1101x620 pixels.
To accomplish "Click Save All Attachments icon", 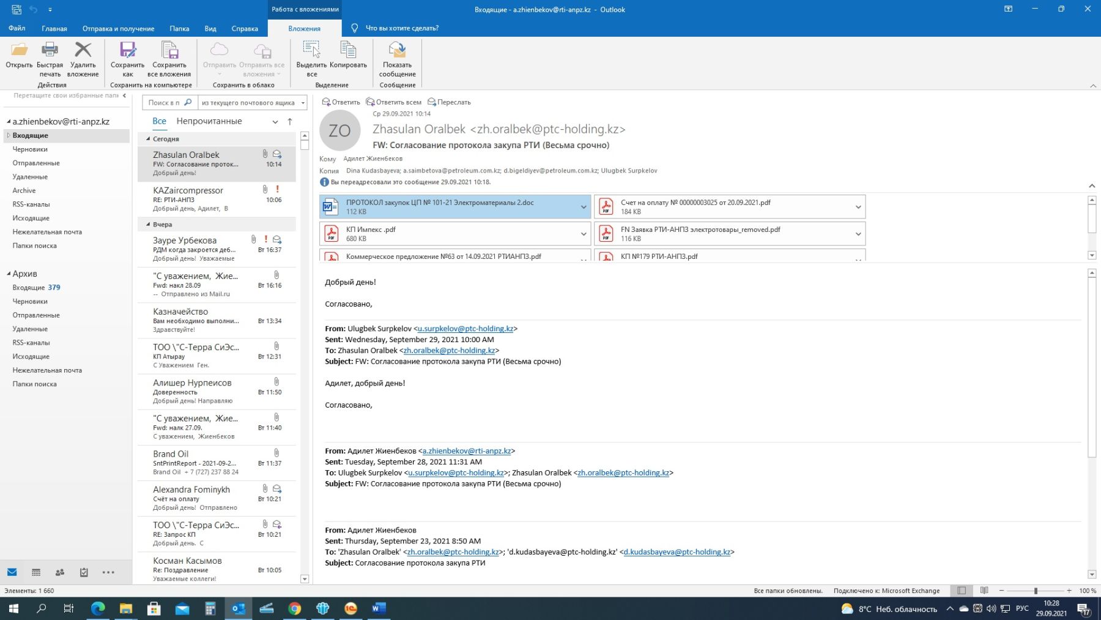I will 169,51.
